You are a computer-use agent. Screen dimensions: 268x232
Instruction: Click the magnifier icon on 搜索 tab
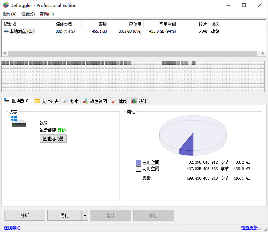click(66, 101)
